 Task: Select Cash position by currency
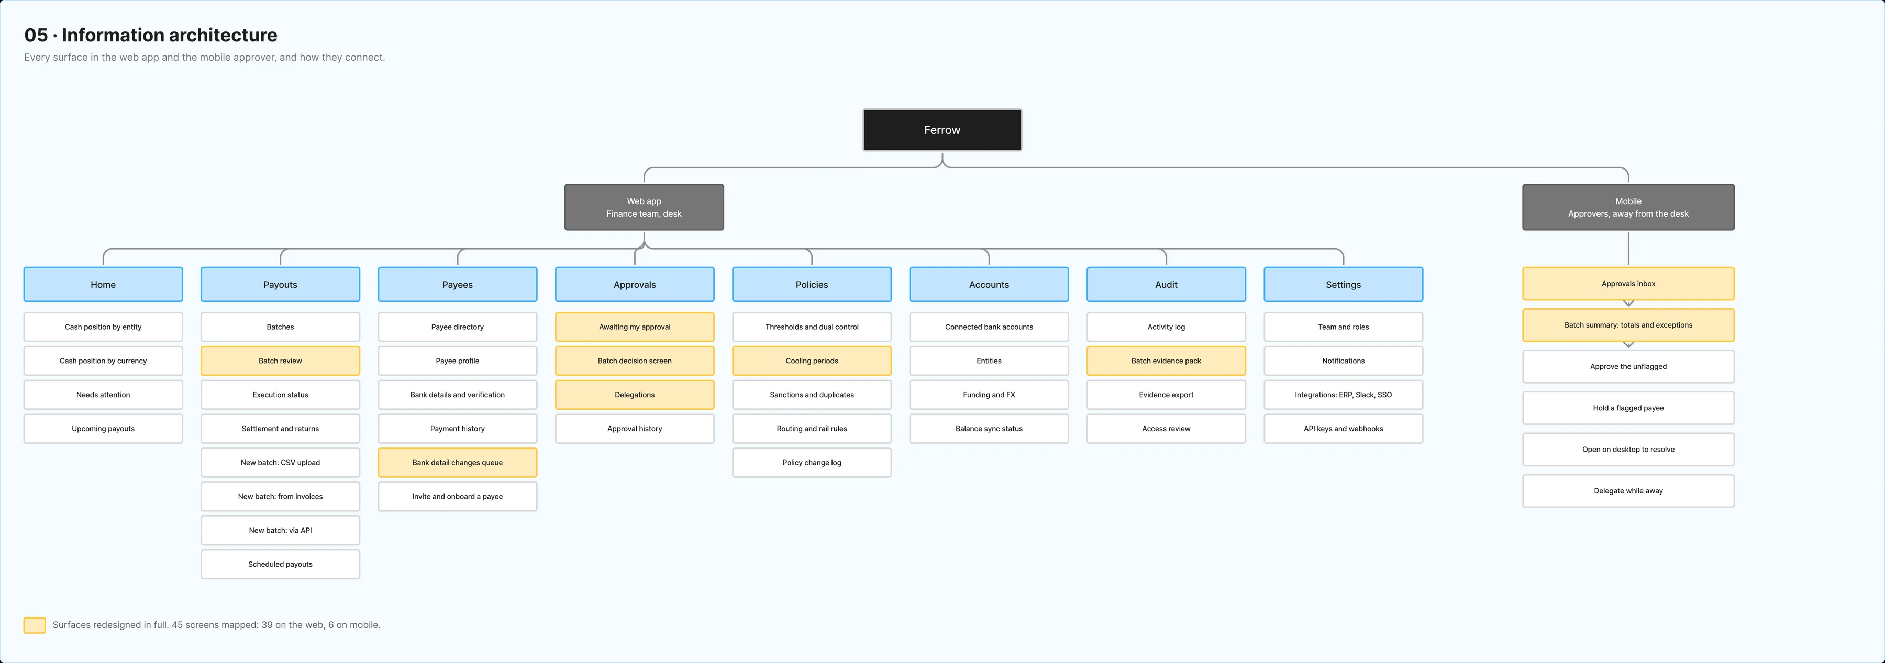103,361
